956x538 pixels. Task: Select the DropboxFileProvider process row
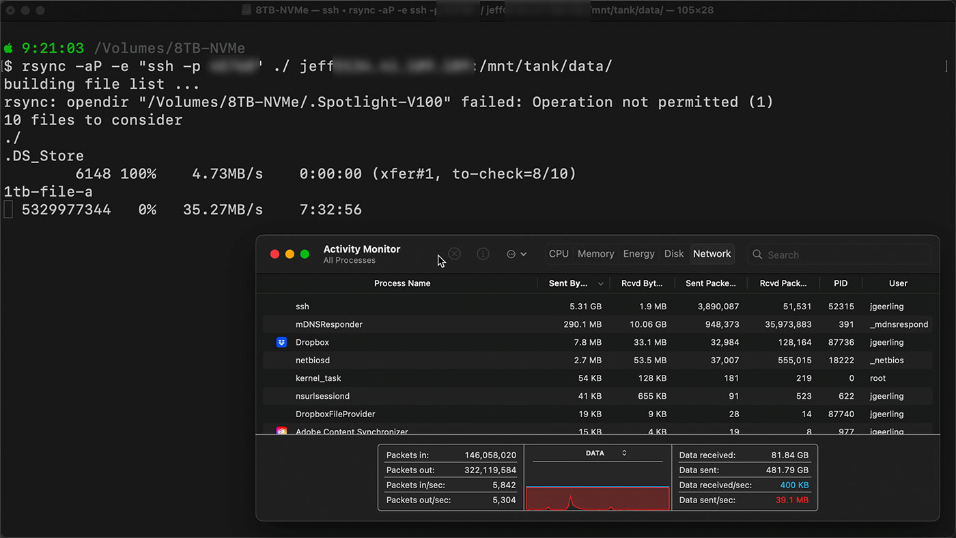[x=597, y=414]
